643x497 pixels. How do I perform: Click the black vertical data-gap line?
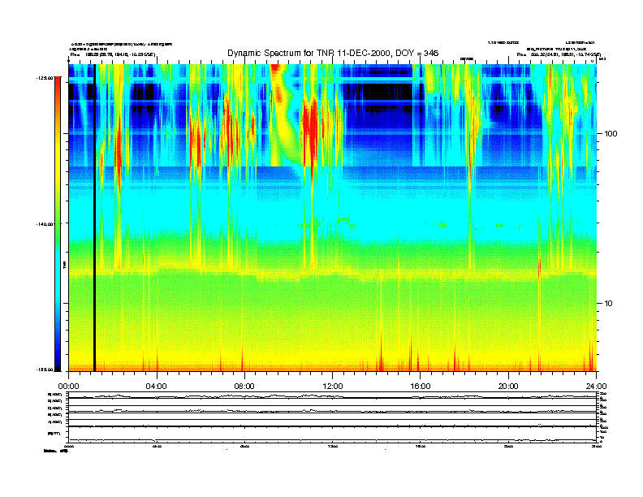click(94, 218)
